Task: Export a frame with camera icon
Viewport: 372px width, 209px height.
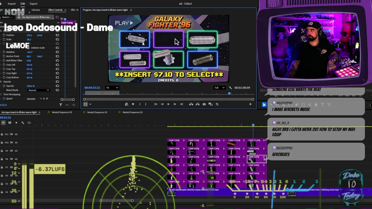Action: [x=204, y=104]
